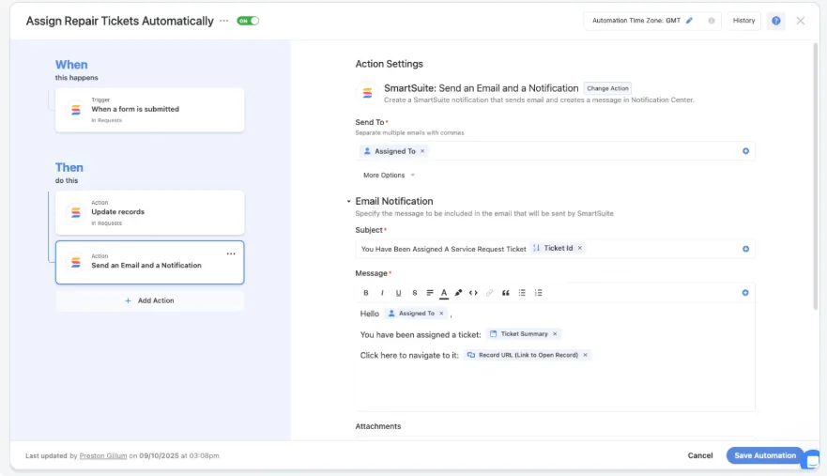Toggle bold formatting in message toolbar
The image size is (827, 476).
pos(365,293)
